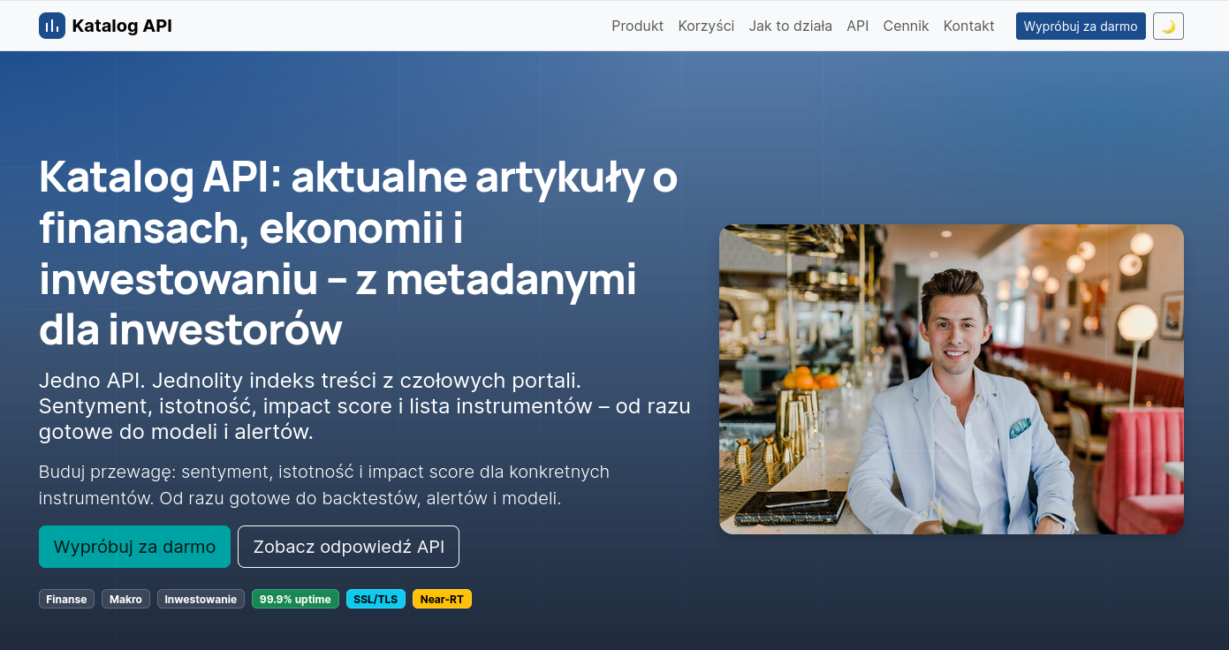Image resolution: width=1229 pixels, height=650 pixels.
Task: Toggle dark mode with the moon icon
Action: point(1168,26)
